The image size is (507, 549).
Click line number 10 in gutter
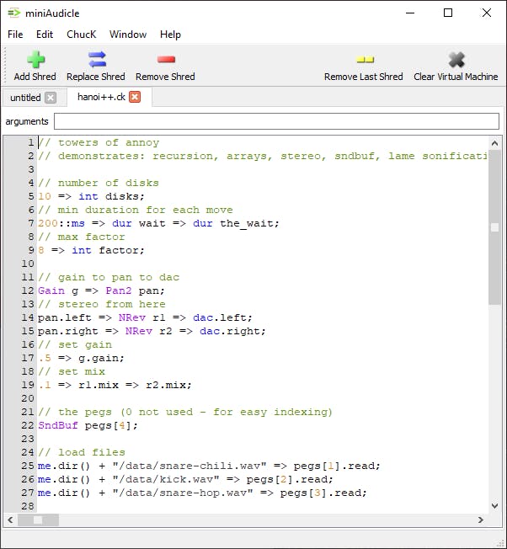coord(28,264)
